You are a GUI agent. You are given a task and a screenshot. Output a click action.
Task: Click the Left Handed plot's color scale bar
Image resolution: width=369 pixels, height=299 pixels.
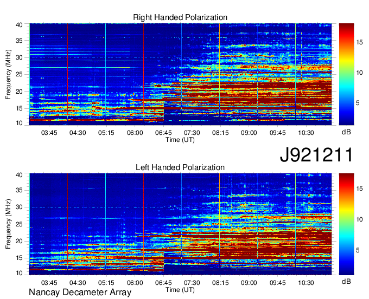pyautogui.click(x=346, y=224)
